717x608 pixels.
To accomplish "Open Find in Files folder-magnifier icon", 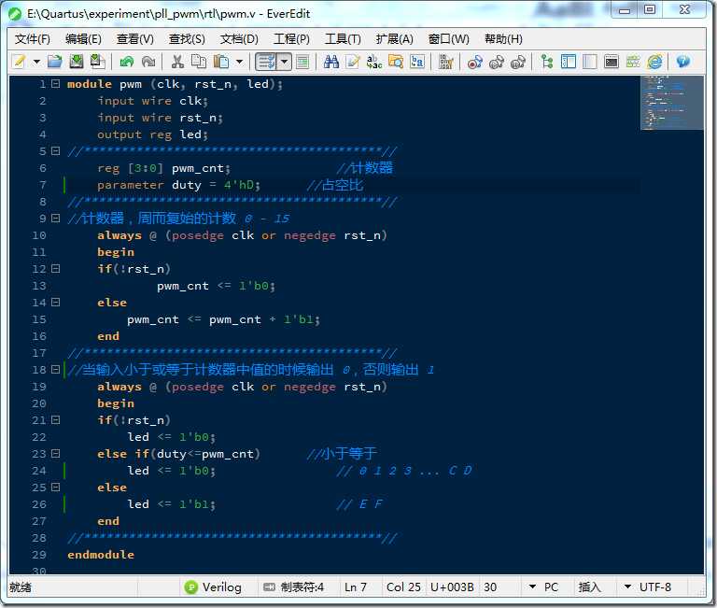I will click(x=396, y=62).
